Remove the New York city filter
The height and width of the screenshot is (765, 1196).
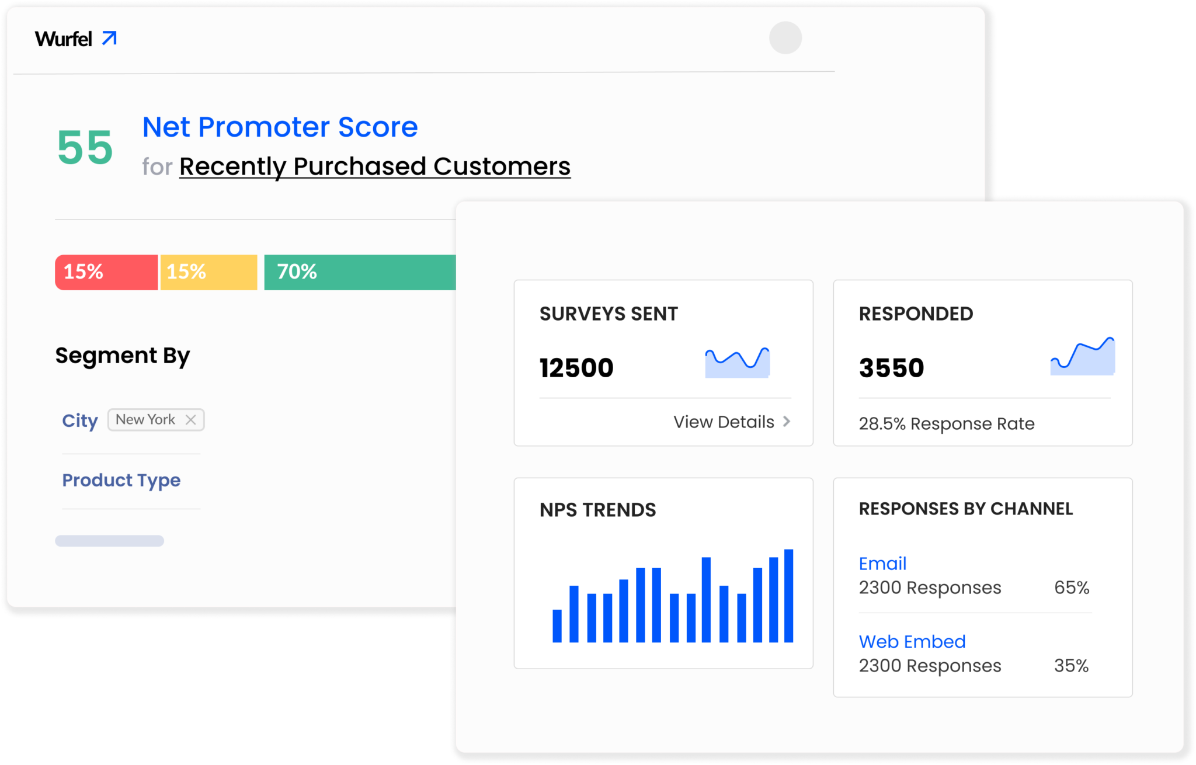191,419
